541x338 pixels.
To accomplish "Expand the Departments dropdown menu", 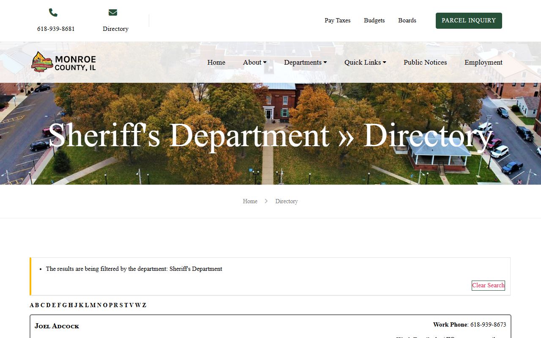I will pyautogui.click(x=305, y=63).
